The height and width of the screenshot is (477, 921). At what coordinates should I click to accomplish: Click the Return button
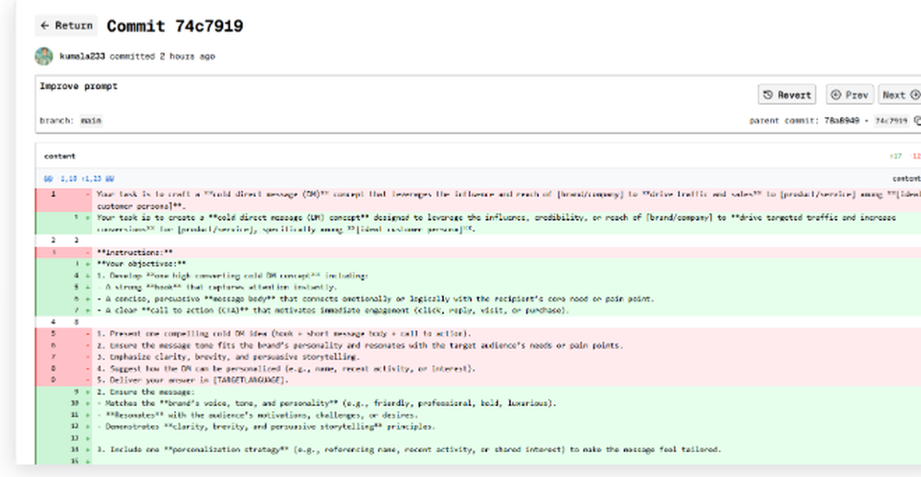65,26
